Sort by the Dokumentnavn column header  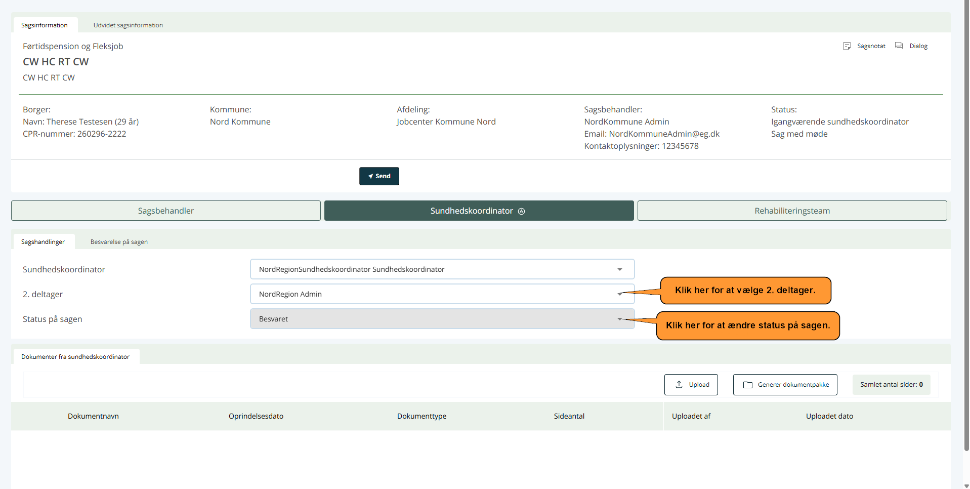[93, 416]
